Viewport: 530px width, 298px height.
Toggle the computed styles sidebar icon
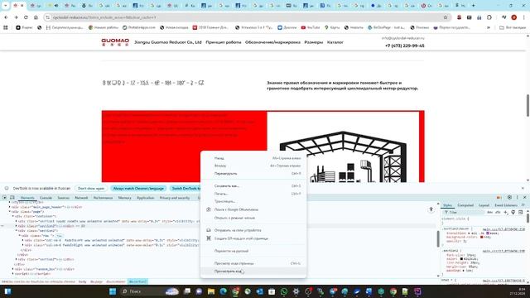tap(521, 212)
